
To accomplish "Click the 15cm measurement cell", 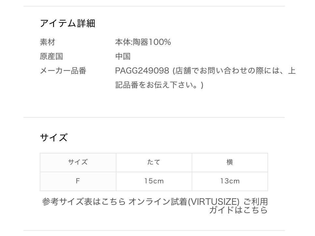I will [x=154, y=181].
